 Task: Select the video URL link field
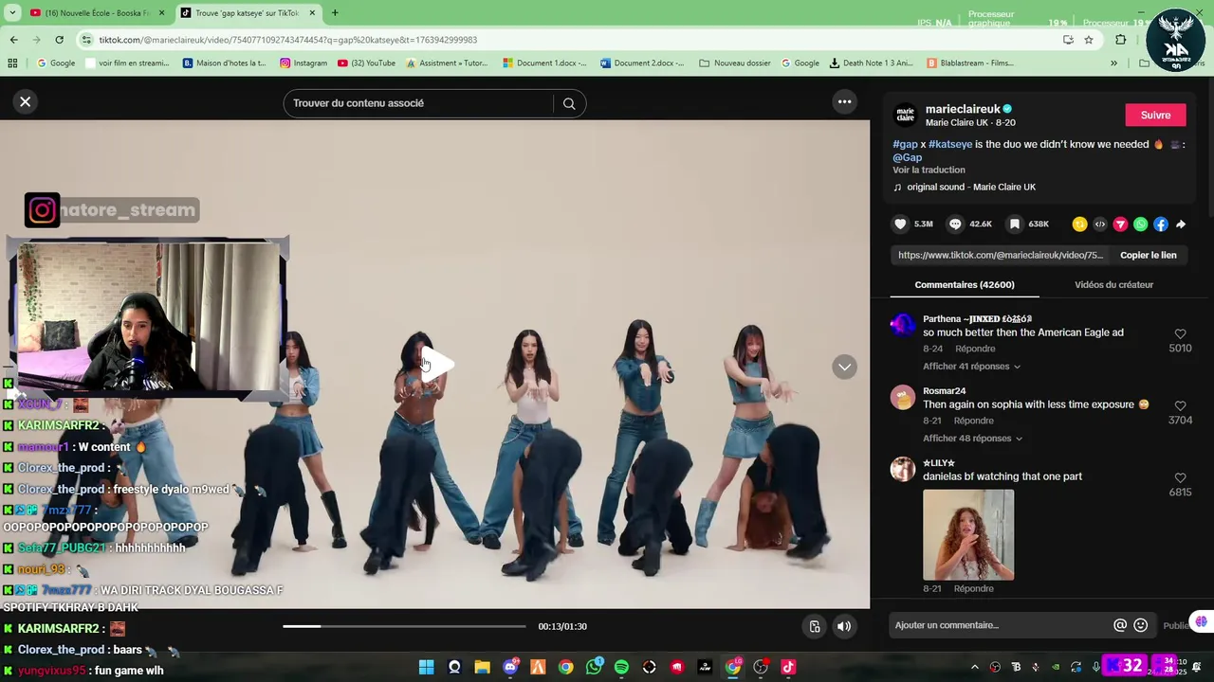(1001, 255)
